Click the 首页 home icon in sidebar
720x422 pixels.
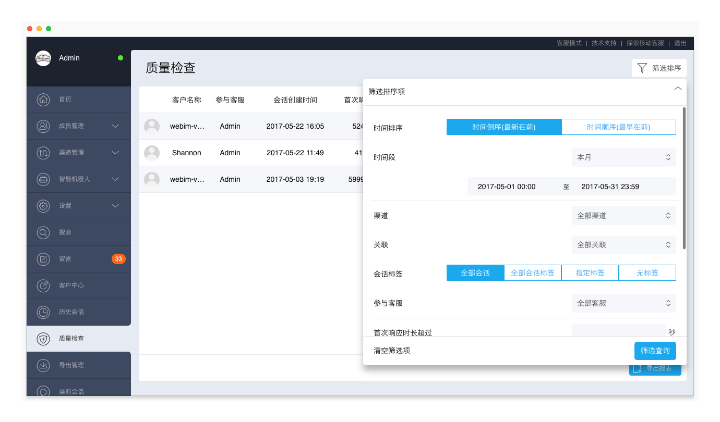(43, 100)
